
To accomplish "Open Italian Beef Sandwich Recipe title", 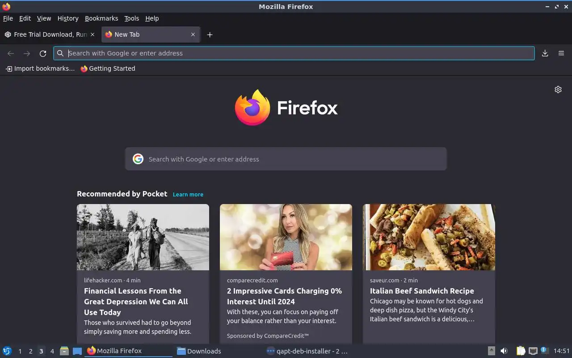I will (x=422, y=291).
